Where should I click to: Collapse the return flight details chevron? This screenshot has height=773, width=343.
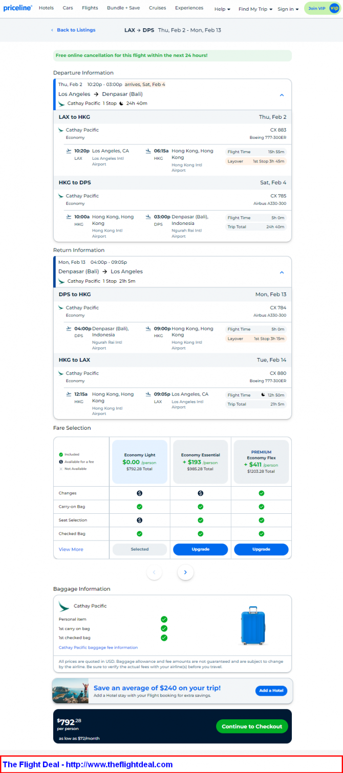coord(282,273)
